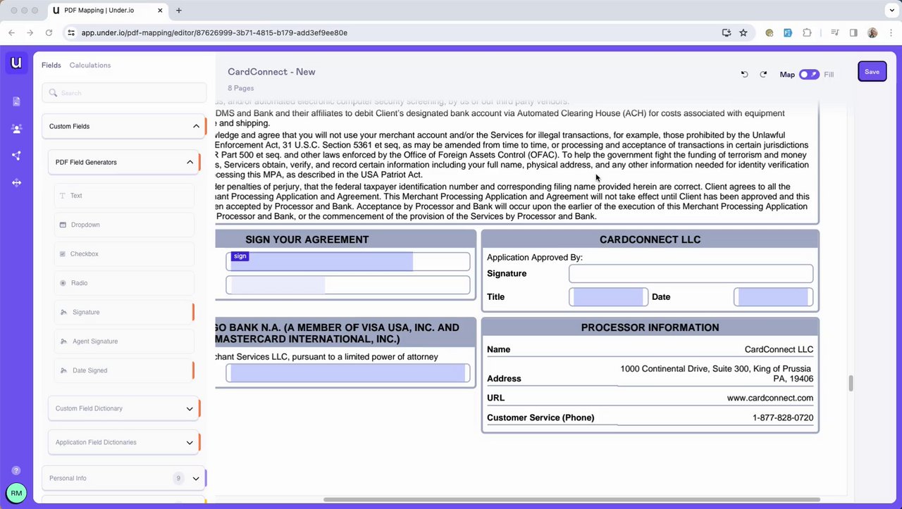Click the four-way arrows icon in sidebar
Screen dimensions: 902x509
pyautogui.click(x=16, y=182)
